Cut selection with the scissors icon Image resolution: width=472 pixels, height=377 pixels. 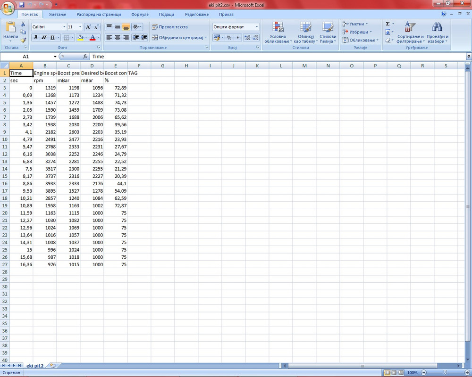coord(23,24)
